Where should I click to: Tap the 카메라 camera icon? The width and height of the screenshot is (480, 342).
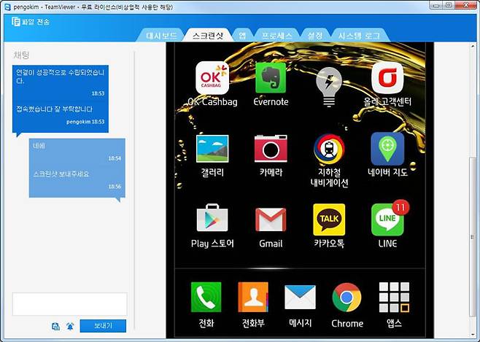tap(271, 149)
